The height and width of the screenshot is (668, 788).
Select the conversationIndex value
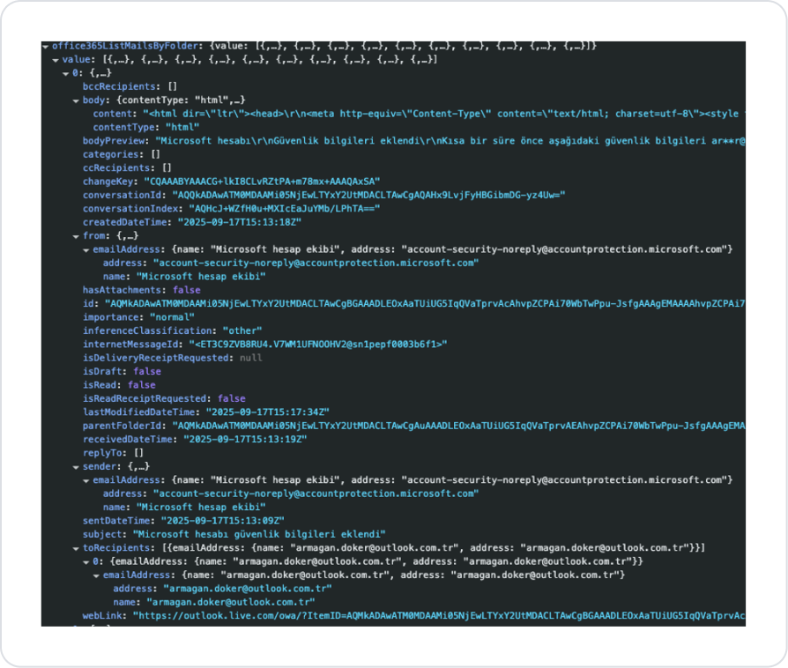pos(285,209)
